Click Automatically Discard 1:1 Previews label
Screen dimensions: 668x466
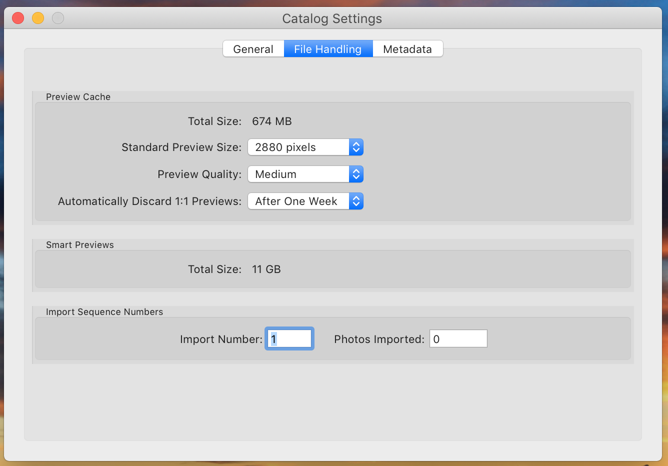click(149, 201)
